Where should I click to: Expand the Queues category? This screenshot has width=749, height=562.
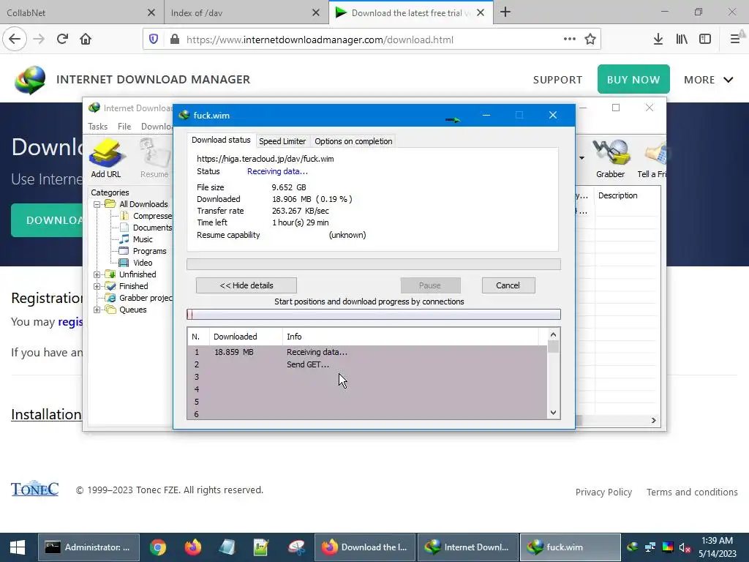(97, 310)
